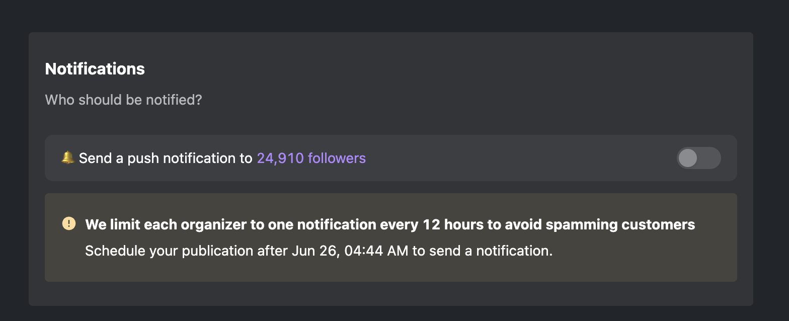Enable the push notification toggle switch
Image resolution: width=789 pixels, height=321 pixels.
[698, 158]
